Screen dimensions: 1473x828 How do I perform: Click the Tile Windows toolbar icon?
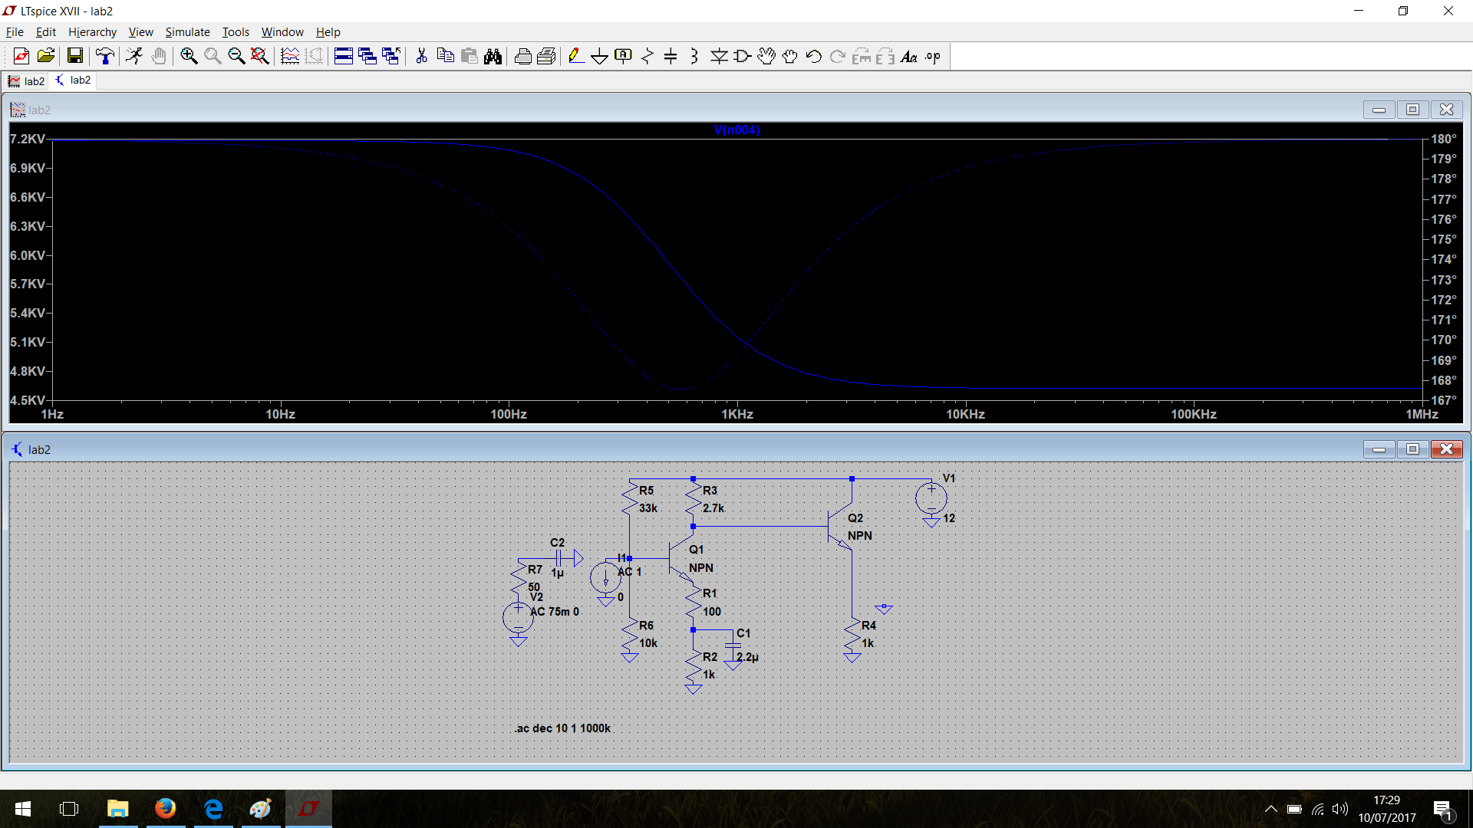coord(344,56)
